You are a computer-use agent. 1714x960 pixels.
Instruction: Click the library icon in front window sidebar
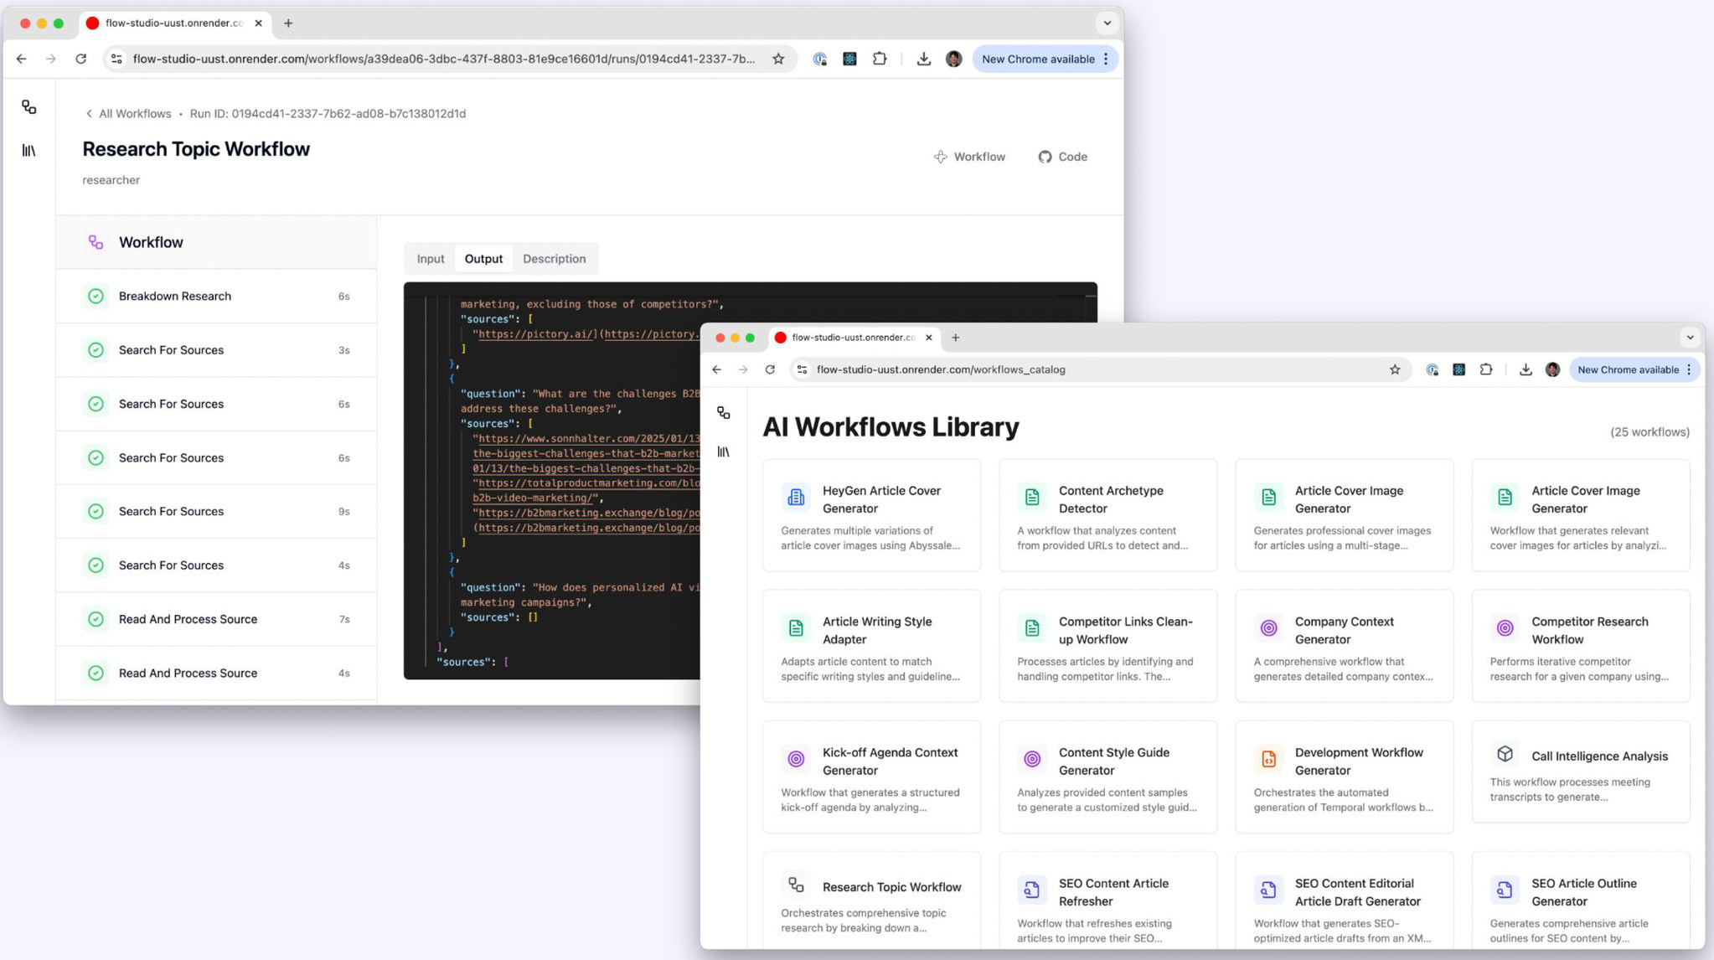[x=724, y=452]
